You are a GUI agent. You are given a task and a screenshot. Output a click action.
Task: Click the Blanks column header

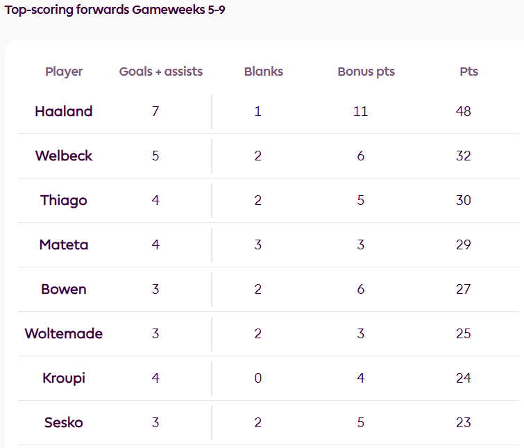click(x=264, y=72)
